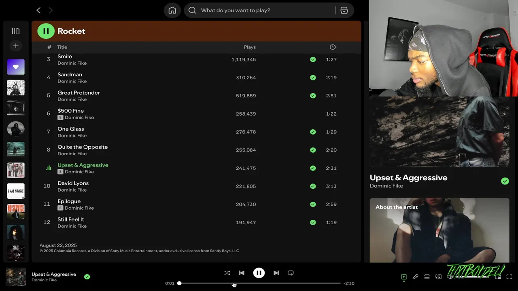Open Dominic Fike link under Epilogue

tap(79, 208)
